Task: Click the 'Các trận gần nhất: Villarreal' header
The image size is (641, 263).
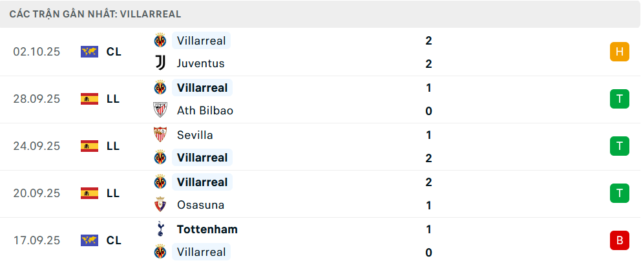Action: click(95, 14)
